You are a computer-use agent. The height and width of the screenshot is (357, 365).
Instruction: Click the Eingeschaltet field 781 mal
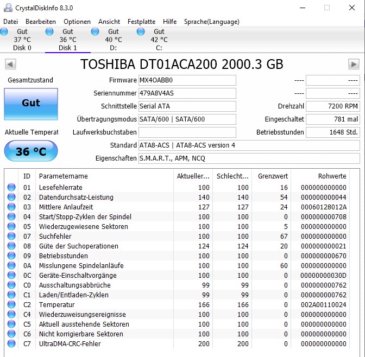333,119
